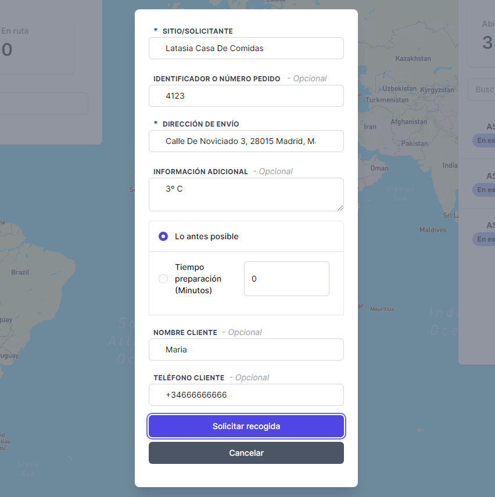Click inside the Información adicional textarea
The width and height of the screenshot is (495, 497).
[246, 195]
